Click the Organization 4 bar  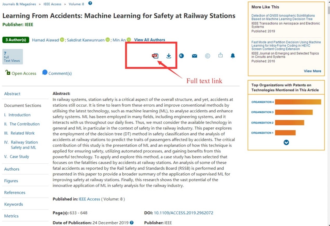(298, 102)
